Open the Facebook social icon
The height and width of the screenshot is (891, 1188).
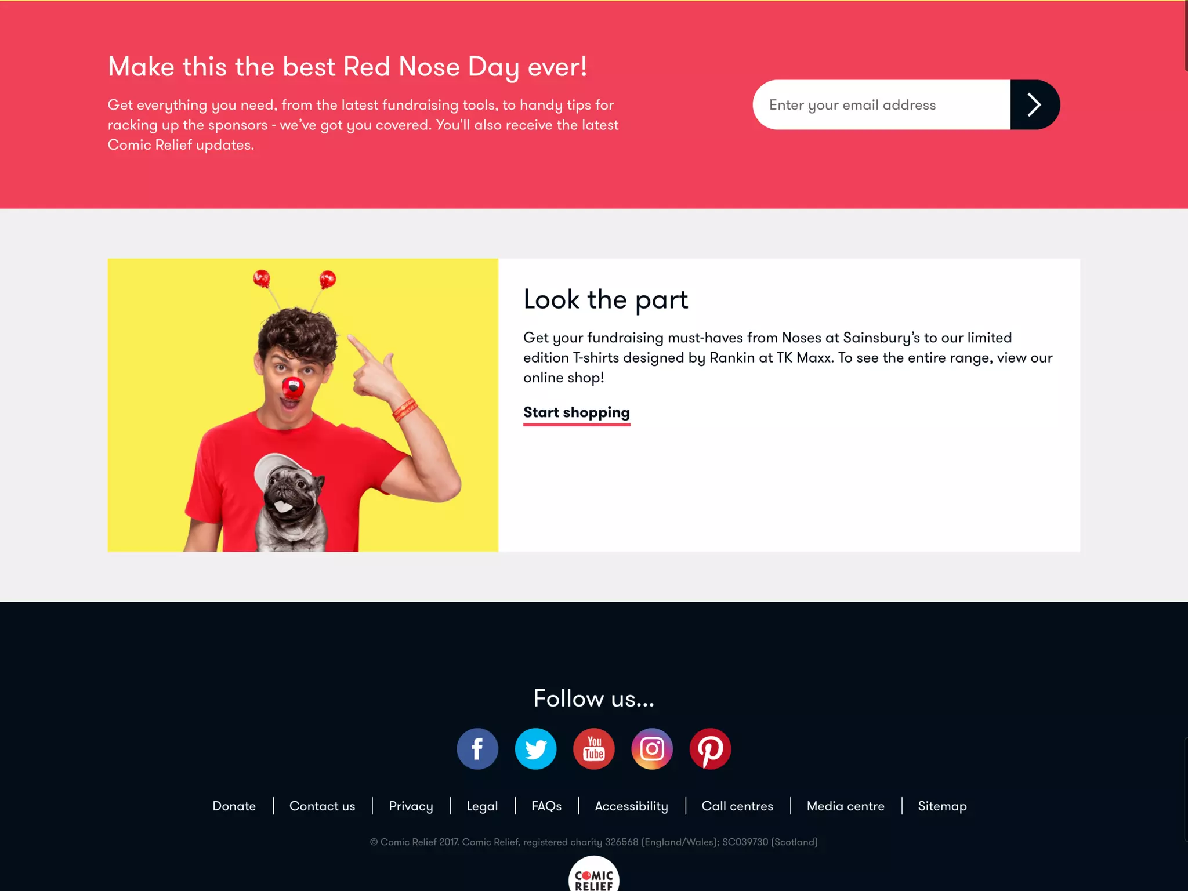(x=477, y=749)
